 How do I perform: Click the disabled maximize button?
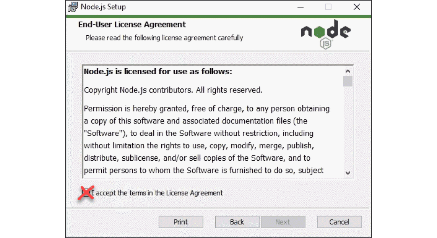click(x=328, y=7)
